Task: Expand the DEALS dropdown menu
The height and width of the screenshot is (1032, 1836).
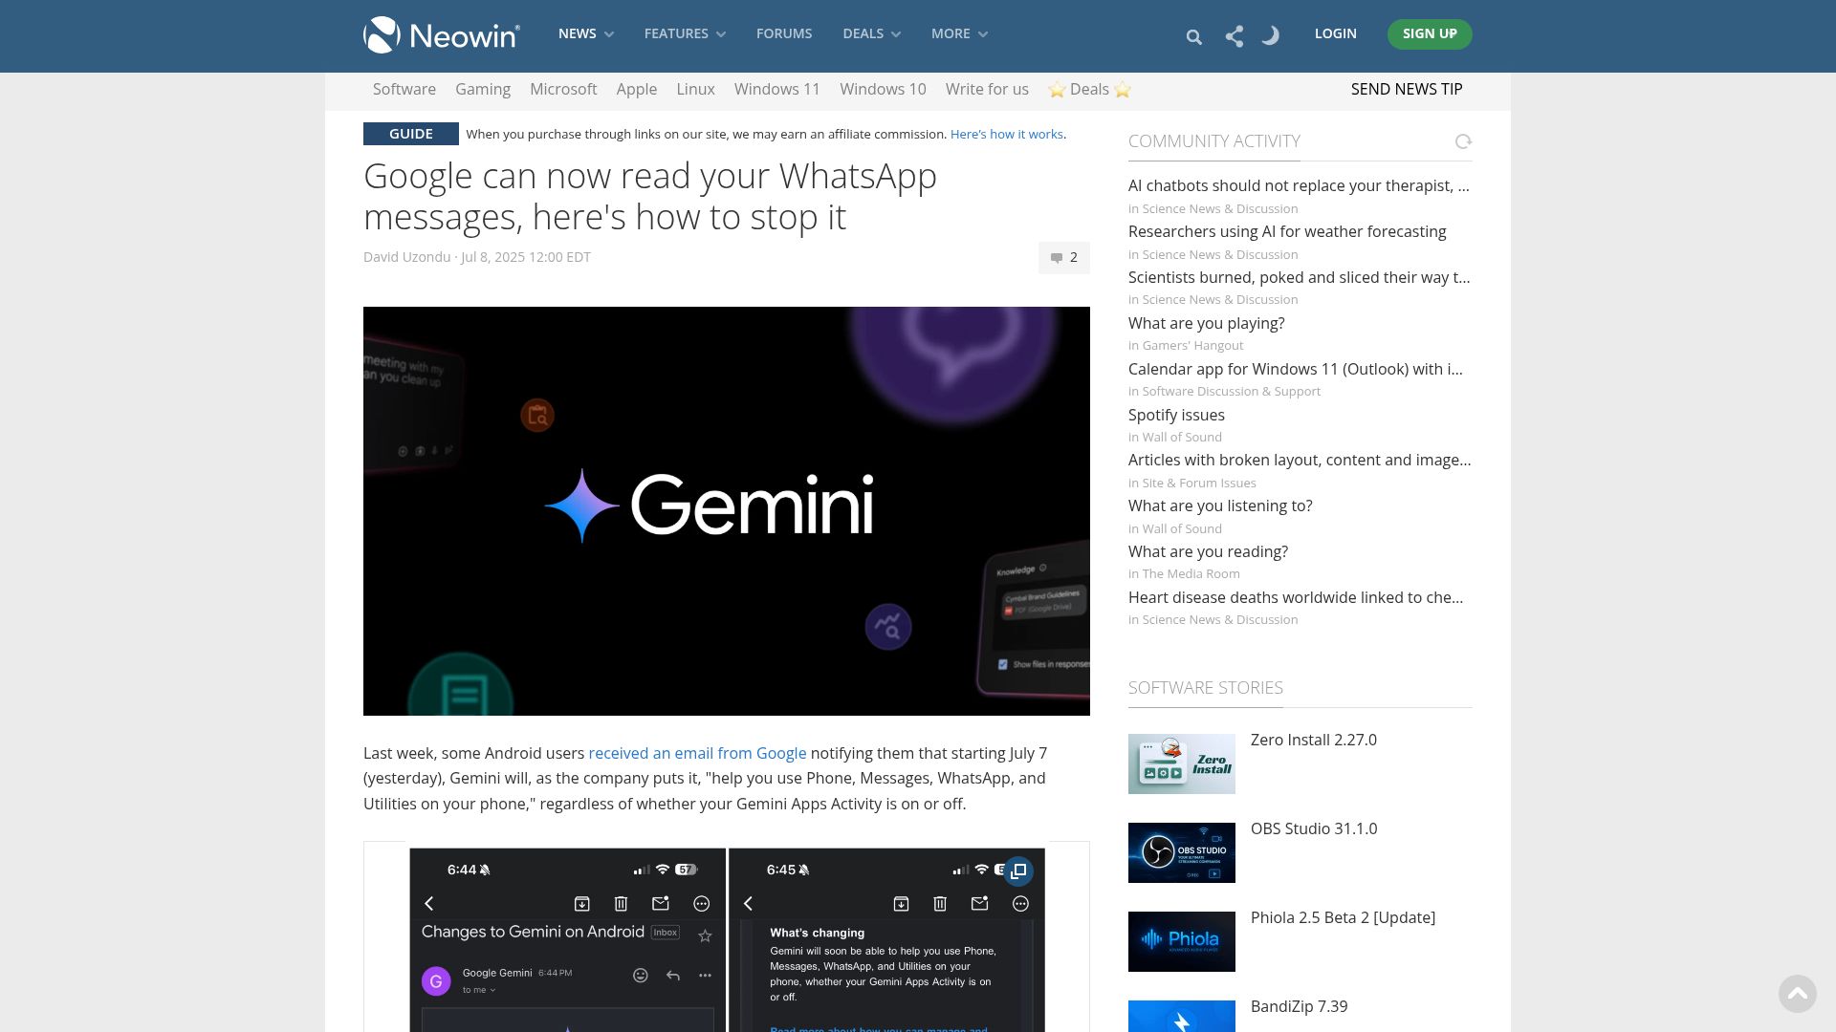Action: pos(871,33)
